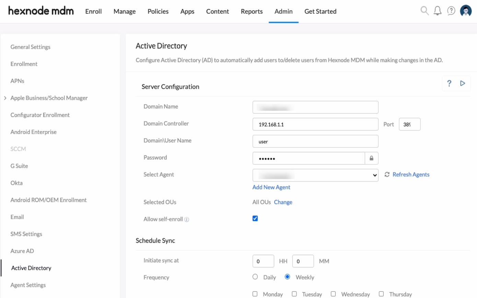Click the Password input field
477x298 pixels.
pyautogui.click(x=309, y=158)
